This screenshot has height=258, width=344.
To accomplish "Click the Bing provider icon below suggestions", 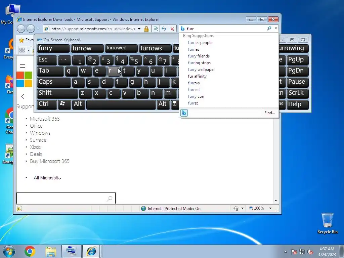I will point(184,113).
